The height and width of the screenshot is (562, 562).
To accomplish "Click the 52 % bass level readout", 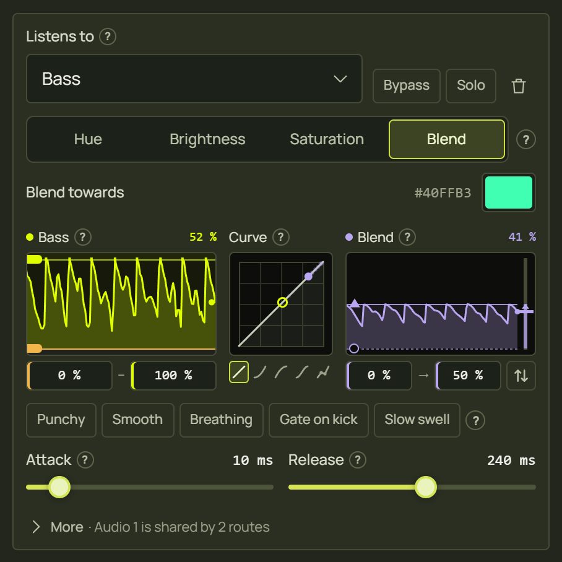I will point(203,236).
